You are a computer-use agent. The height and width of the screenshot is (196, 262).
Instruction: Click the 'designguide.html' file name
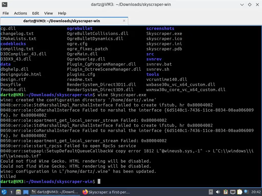click(x=21, y=74)
